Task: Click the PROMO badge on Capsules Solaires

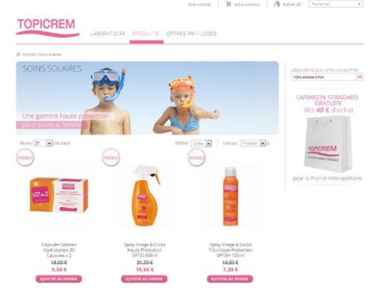Action: [25, 157]
